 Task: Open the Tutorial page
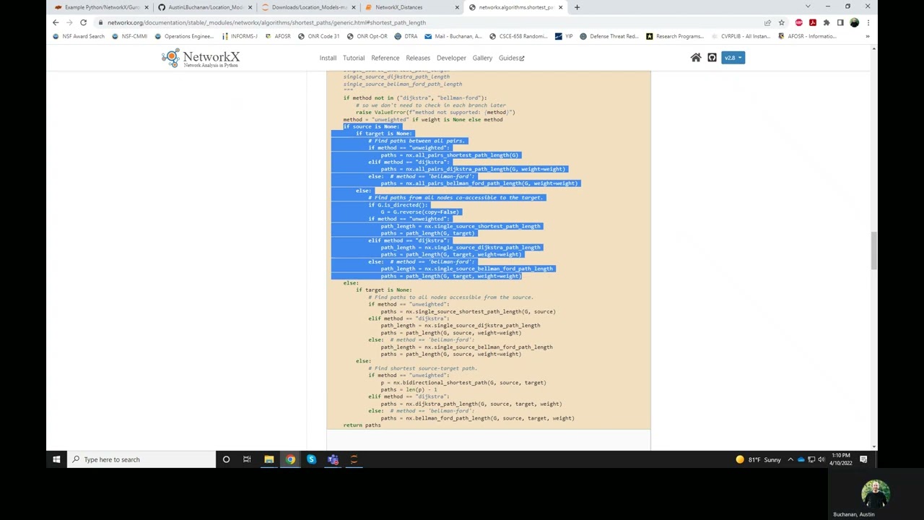(354, 58)
